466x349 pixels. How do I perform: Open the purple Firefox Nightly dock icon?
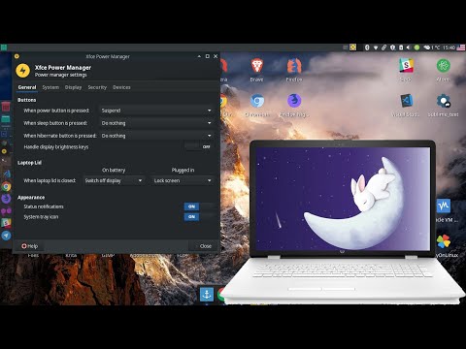(x=6, y=199)
